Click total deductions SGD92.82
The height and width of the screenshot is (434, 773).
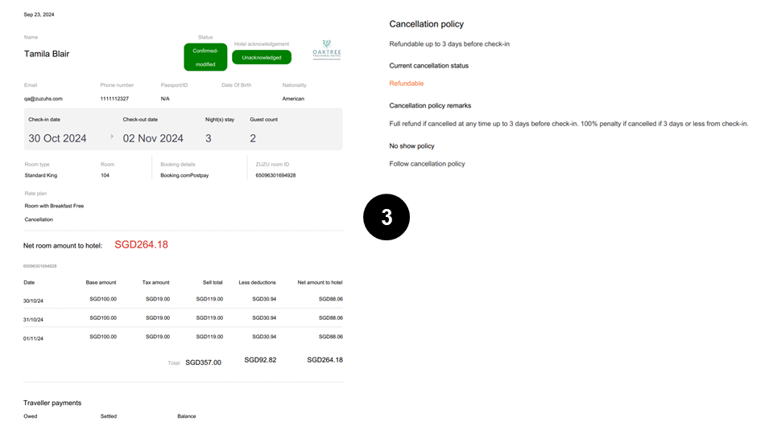(260, 360)
